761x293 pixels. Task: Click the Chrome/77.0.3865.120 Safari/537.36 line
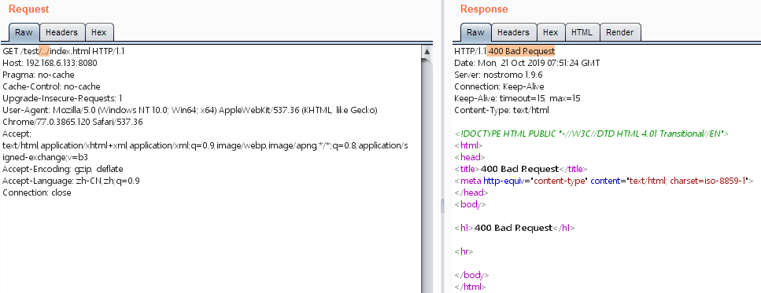click(73, 122)
